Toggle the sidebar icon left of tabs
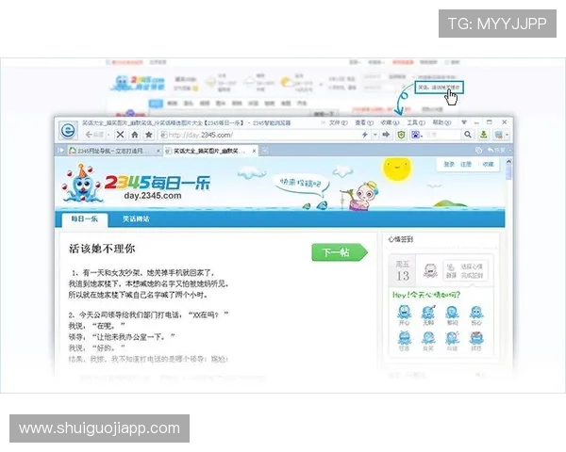 click(60, 151)
